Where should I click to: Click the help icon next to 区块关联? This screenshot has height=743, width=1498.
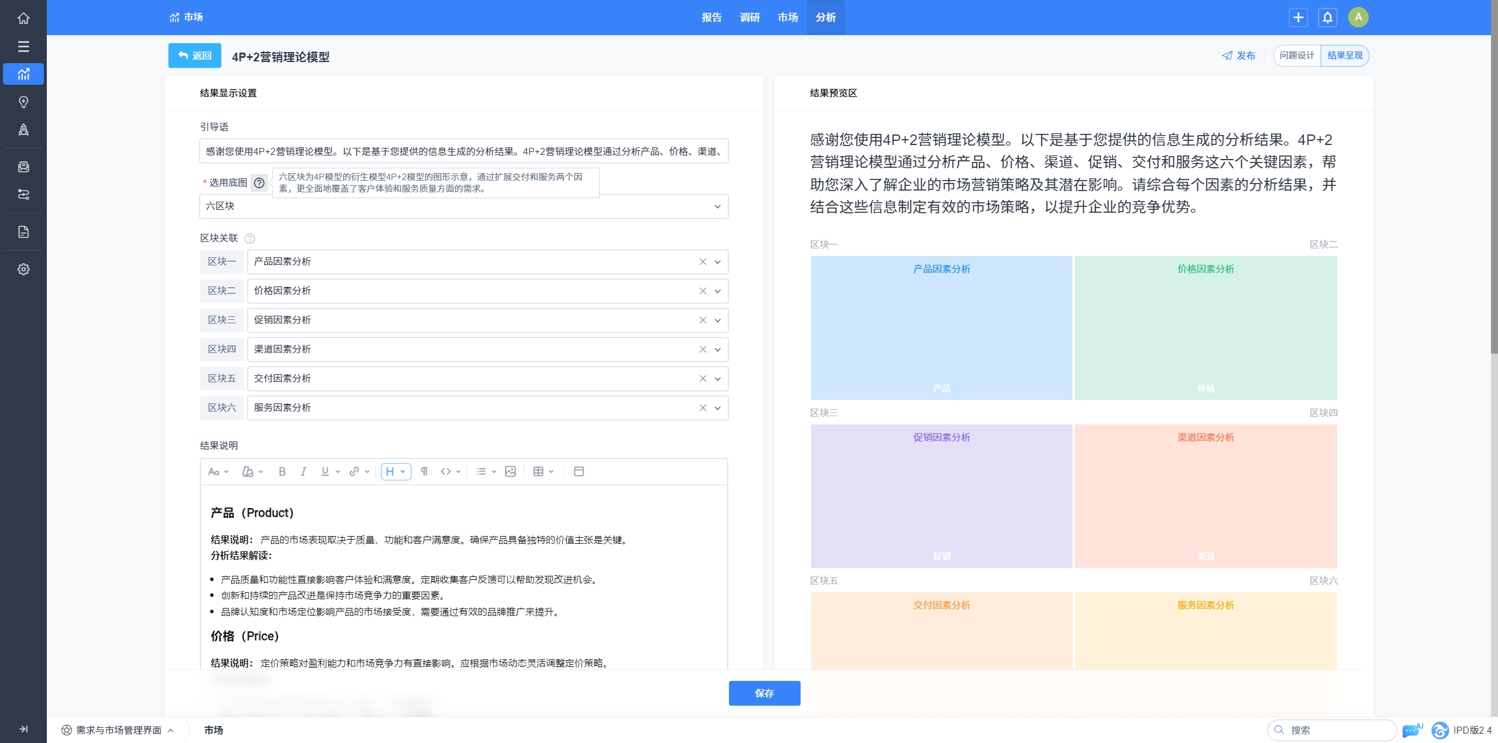point(250,239)
